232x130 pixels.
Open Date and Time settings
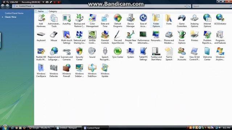[105, 21]
